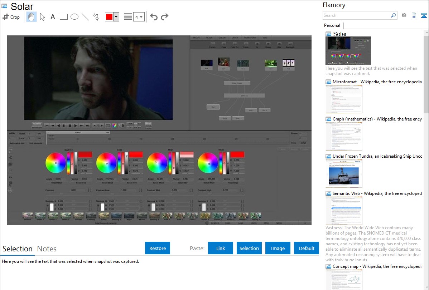
Task: Choose the arrow pointer tool
Action: tap(43, 17)
